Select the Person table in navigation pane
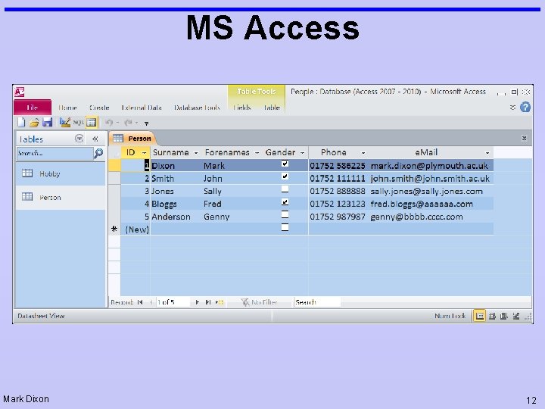Image resolution: width=545 pixels, height=409 pixels. [61, 197]
